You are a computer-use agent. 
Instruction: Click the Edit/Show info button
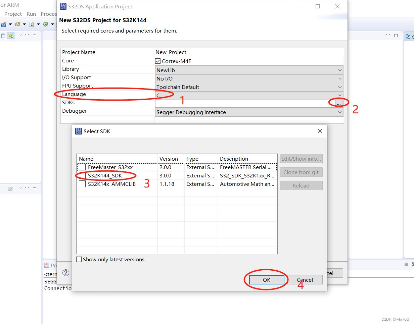coord(301,159)
